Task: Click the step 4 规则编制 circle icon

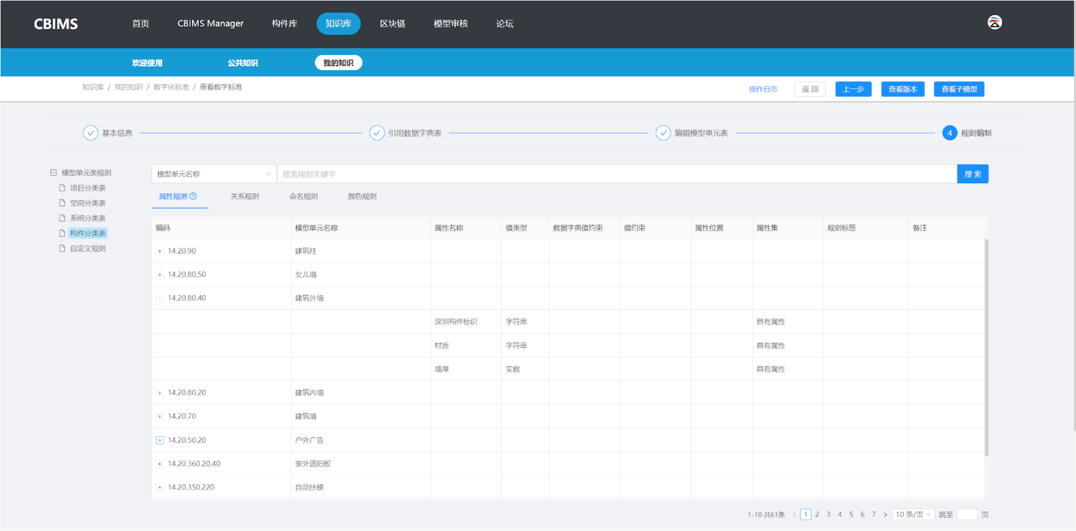Action: click(x=949, y=133)
